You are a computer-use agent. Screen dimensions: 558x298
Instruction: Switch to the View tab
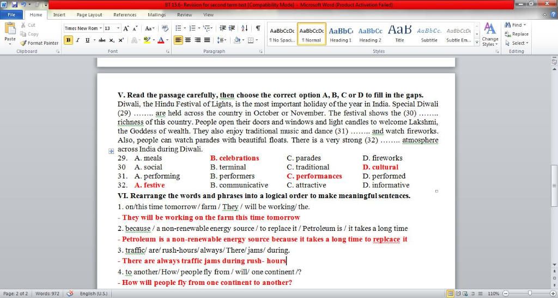[208, 15]
